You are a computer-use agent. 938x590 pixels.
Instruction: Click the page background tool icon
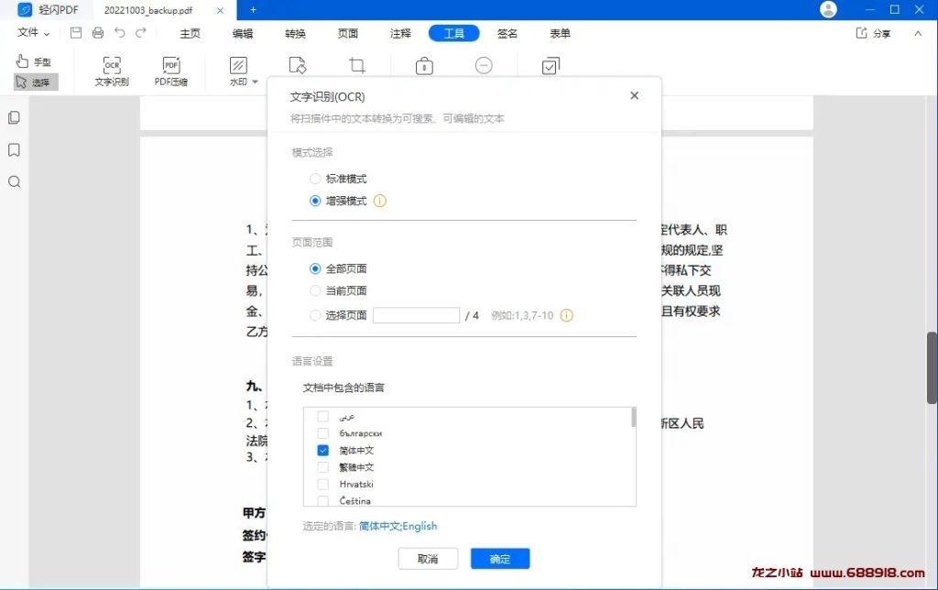(298, 65)
